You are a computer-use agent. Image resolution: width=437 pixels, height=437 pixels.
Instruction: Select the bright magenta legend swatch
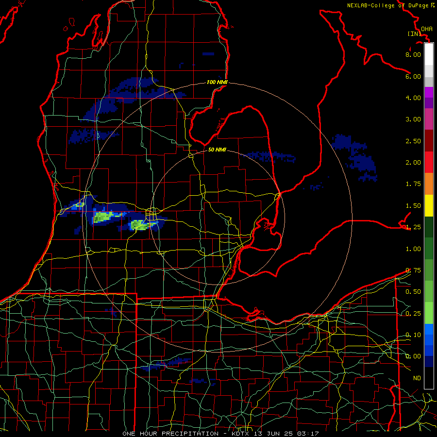[x=429, y=92]
